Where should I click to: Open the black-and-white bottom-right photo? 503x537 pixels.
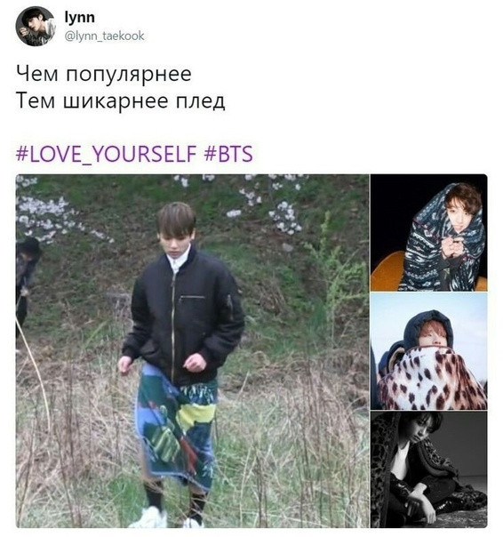coord(429,469)
